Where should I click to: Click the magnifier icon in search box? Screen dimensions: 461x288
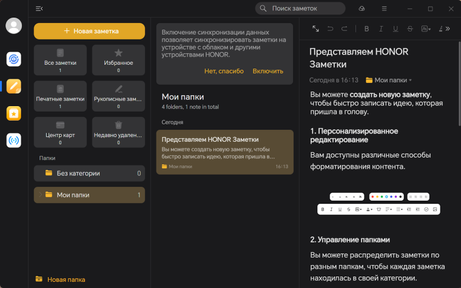coord(263,8)
